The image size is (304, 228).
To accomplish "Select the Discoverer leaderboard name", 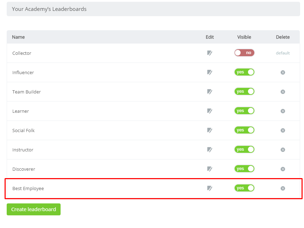I will (x=24, y=169).
